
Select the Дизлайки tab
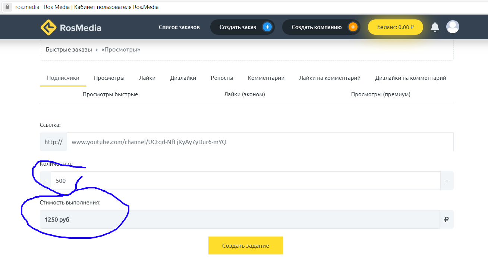[183, 78]
